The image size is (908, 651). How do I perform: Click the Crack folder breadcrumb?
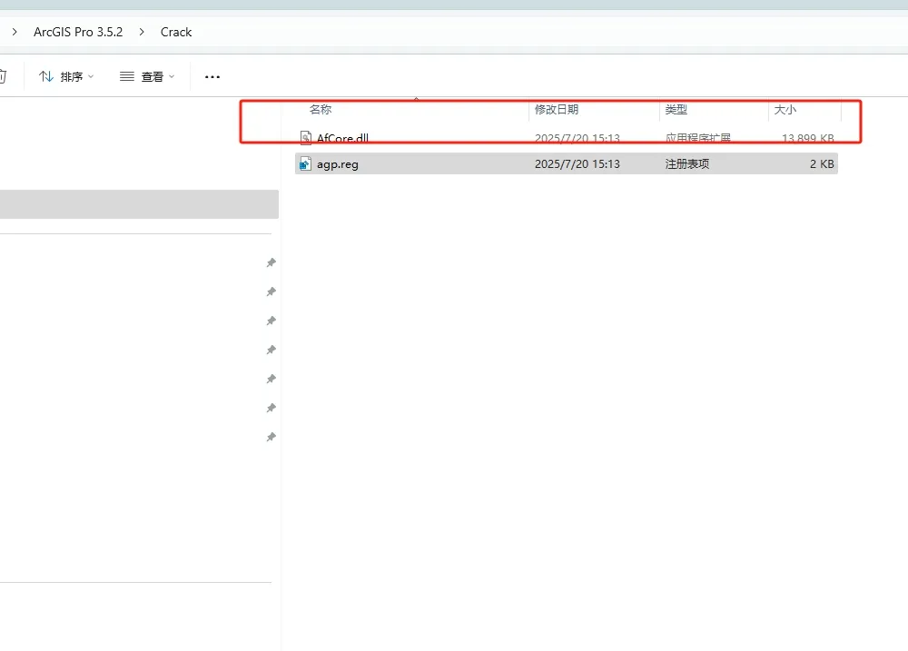pyautogui.click(x=176, y=32)
